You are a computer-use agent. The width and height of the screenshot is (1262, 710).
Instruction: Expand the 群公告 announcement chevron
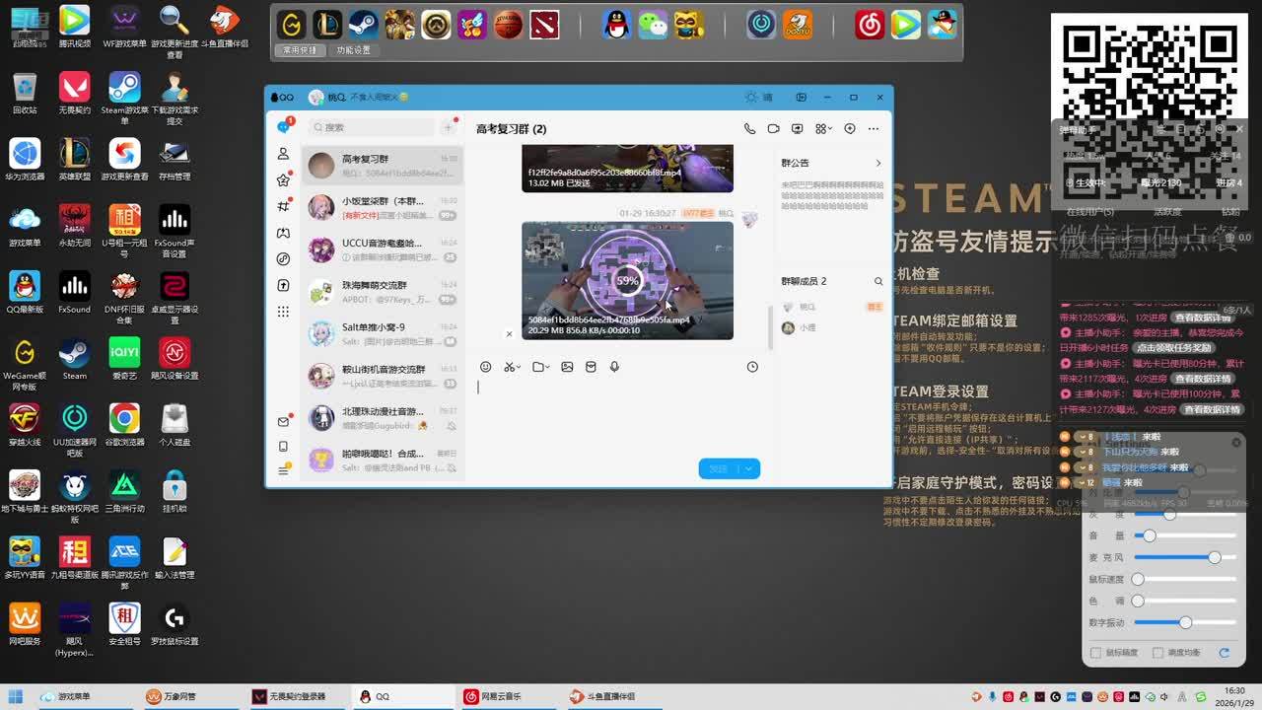click(x=878, y=163)
